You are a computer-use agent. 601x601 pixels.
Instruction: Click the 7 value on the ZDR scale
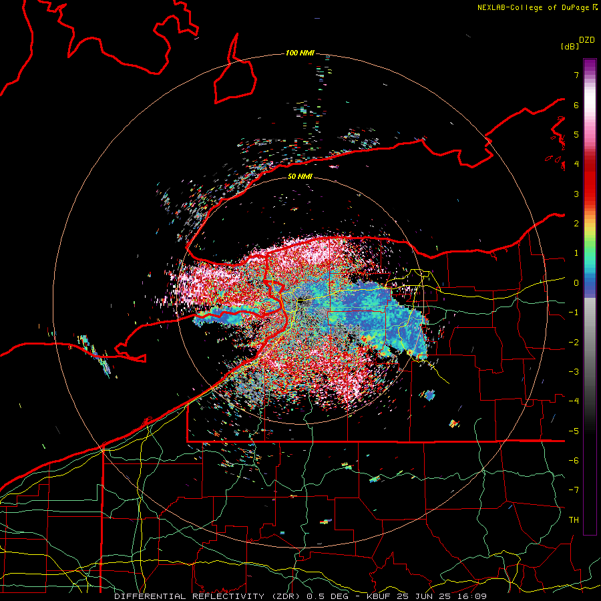pyautogui.click(x=576, y=75)
